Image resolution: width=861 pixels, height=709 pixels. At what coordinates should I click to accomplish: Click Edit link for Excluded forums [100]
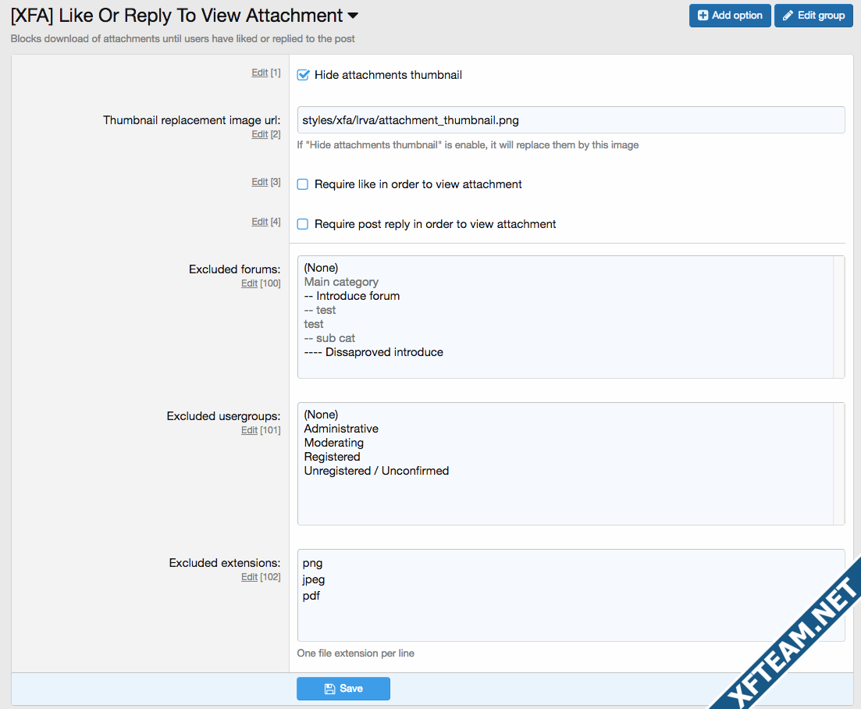coord(249,283)
